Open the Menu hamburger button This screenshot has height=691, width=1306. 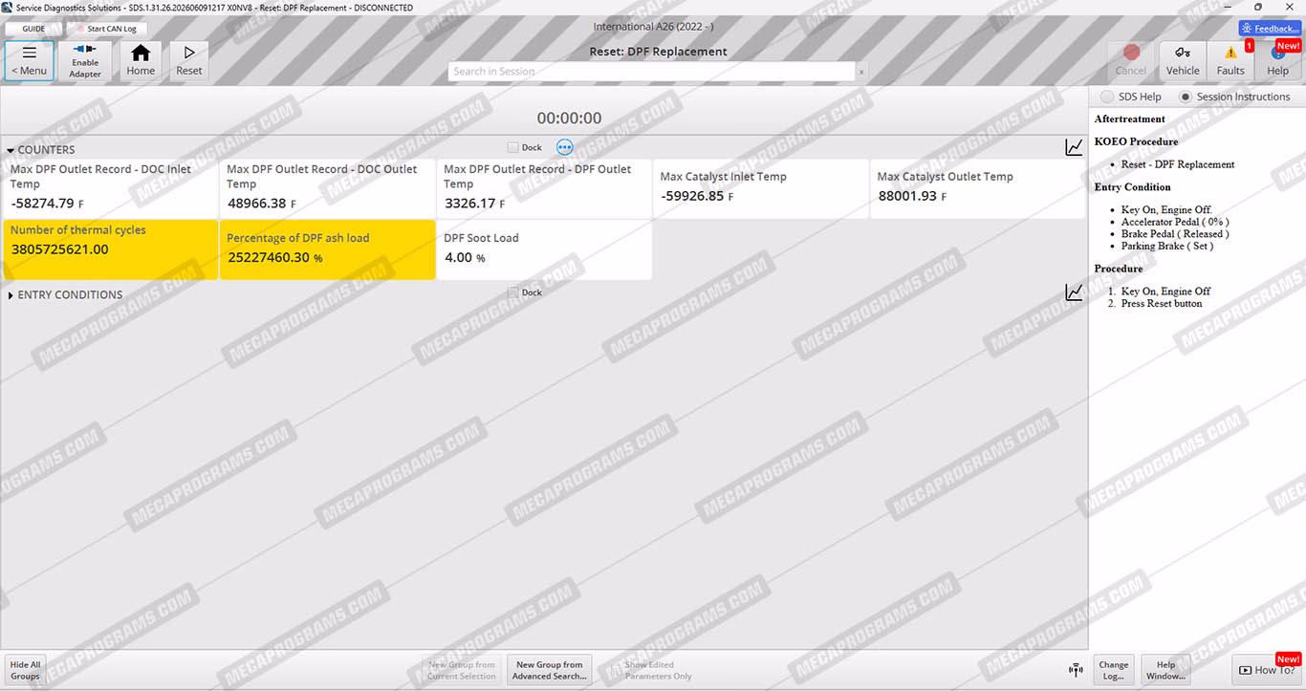coord(30,60)
